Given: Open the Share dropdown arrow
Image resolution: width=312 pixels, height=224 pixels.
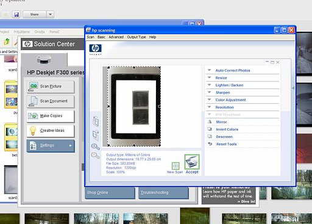Looking at the screenshot, I should (50, 15).
